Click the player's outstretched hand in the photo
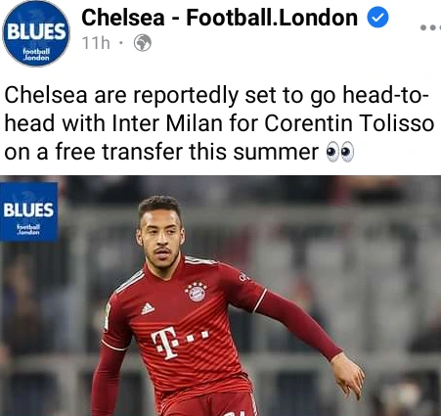Screen dimensions: 441x416 point(348,374)
